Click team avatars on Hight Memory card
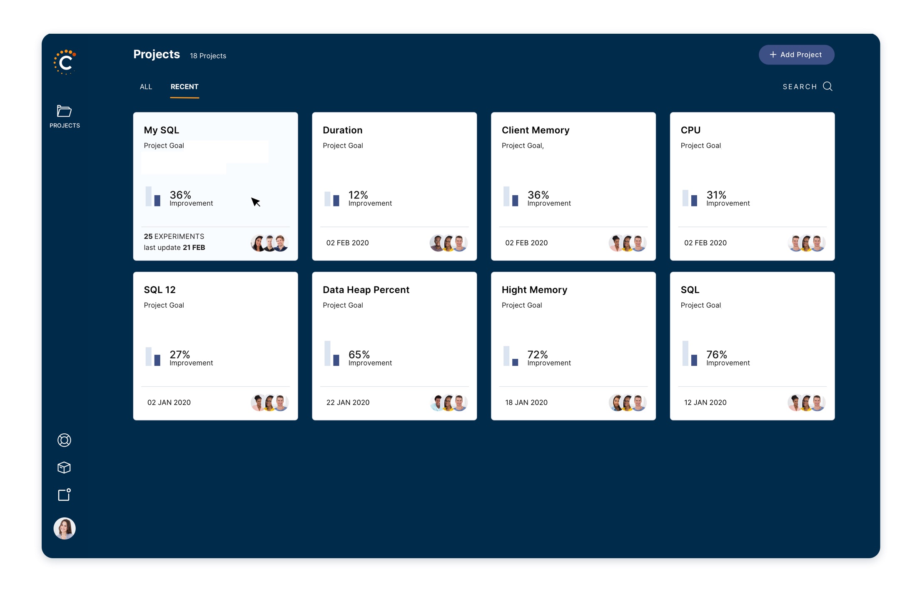 [628, 403]
